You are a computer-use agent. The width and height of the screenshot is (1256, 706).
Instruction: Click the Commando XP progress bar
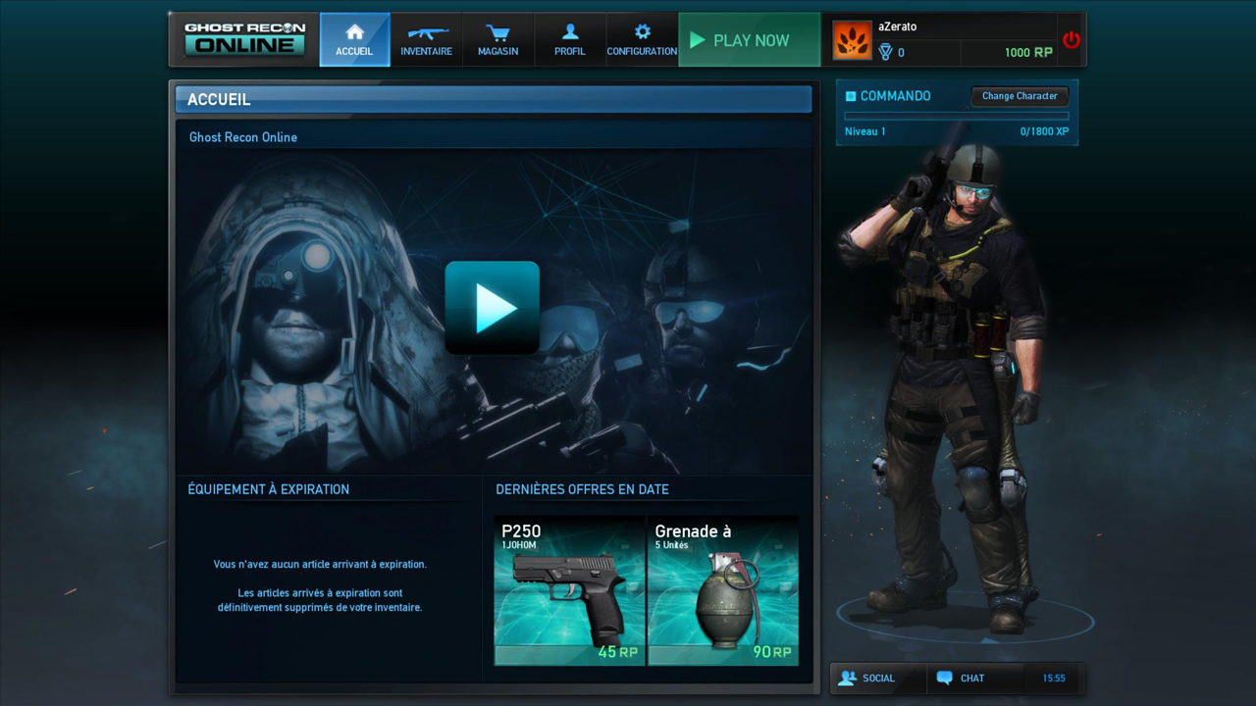coord(956,116)
